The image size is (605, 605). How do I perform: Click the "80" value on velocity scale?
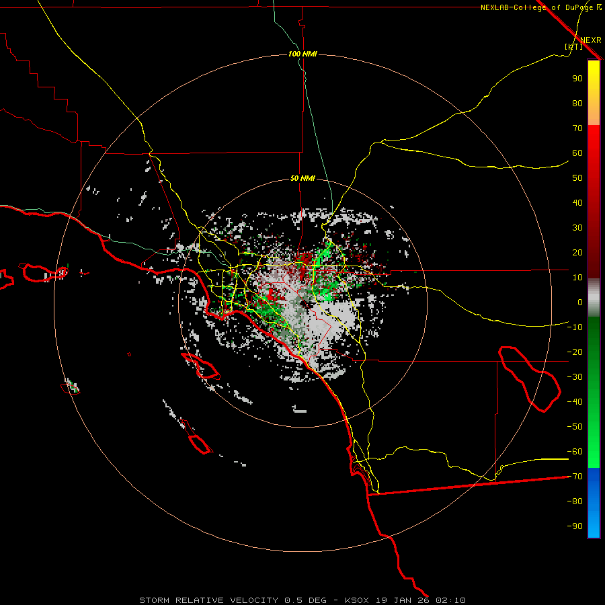tap(577, 103)
